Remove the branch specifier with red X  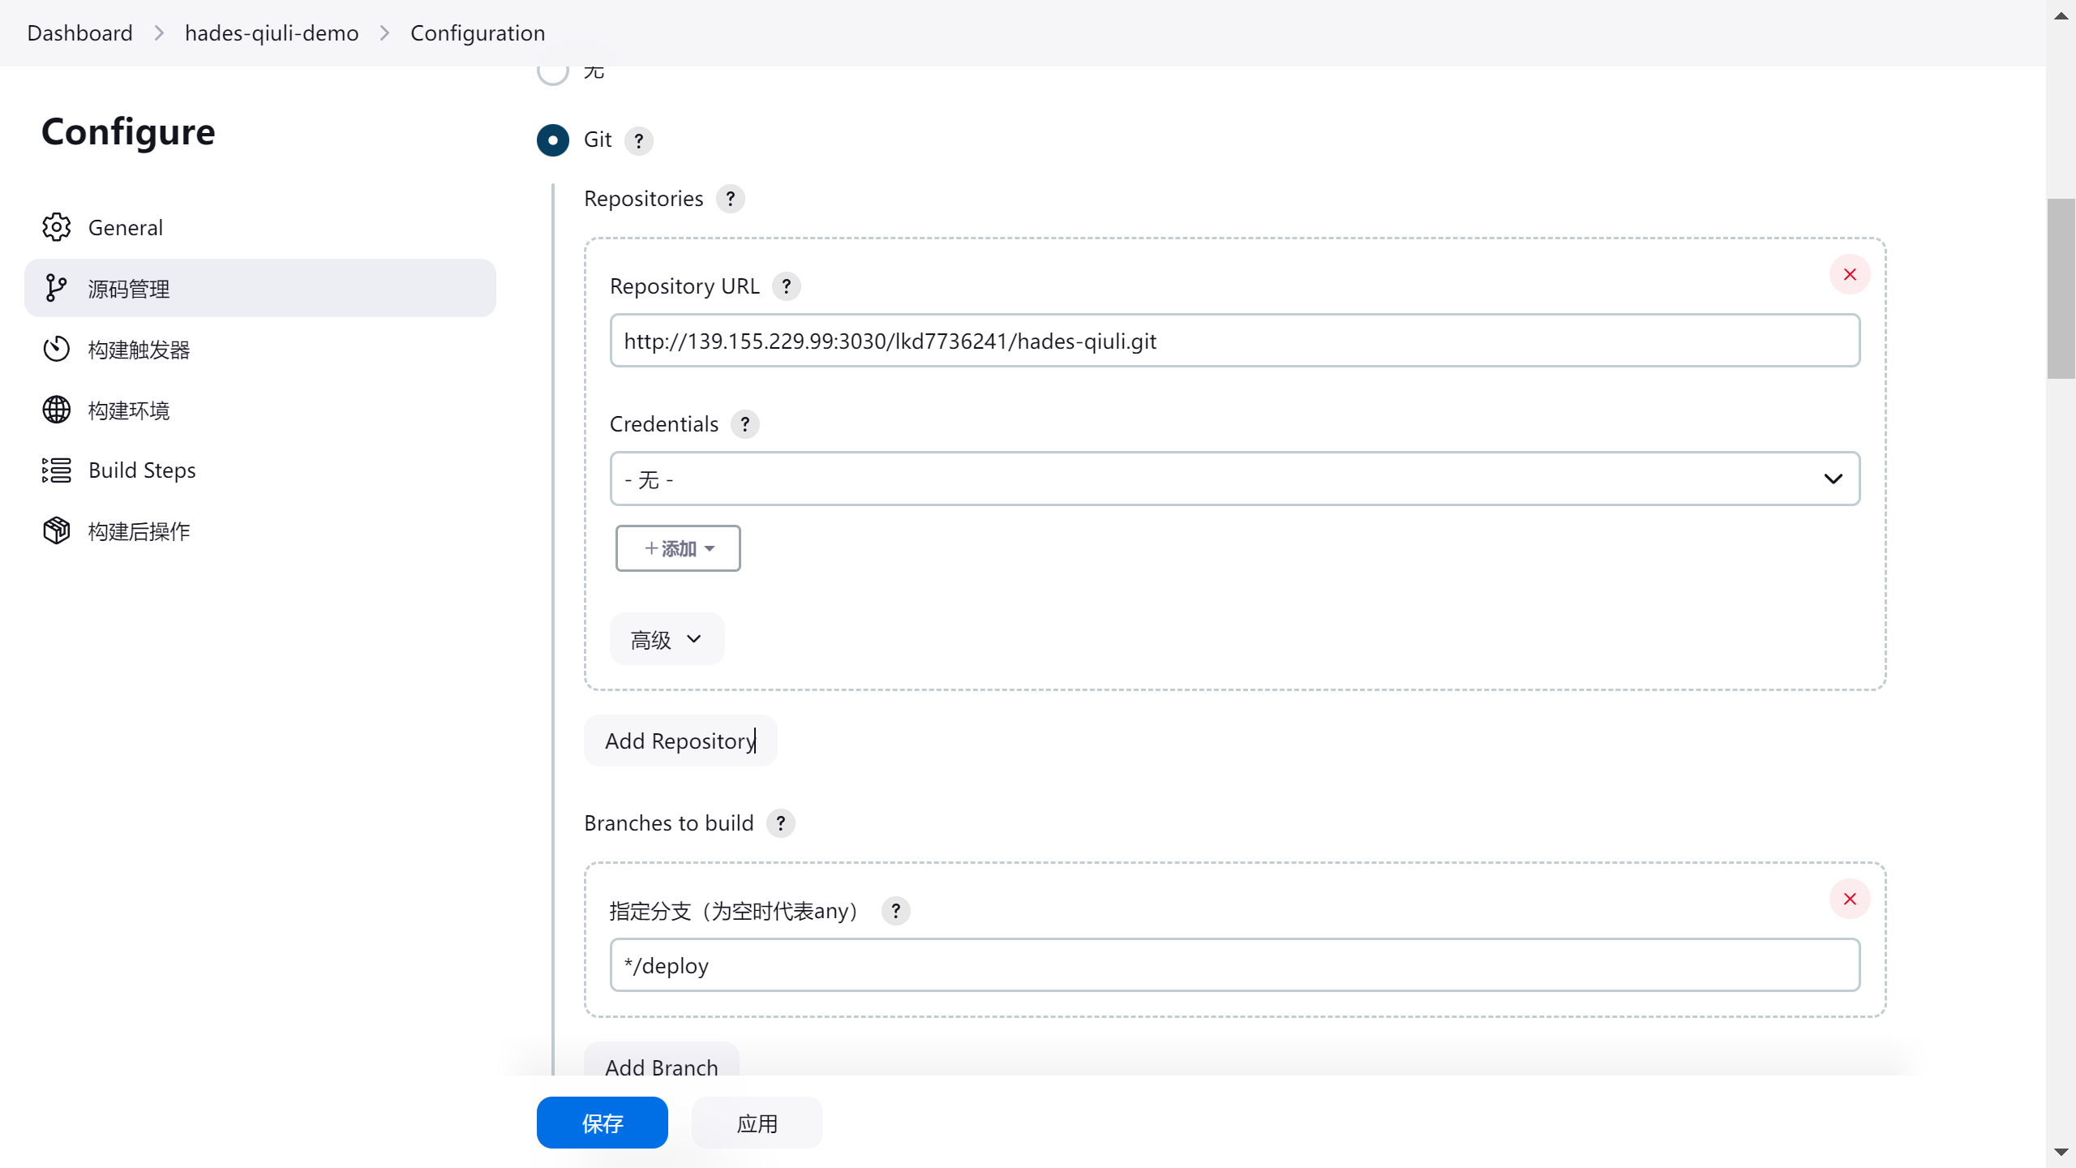coord(1850,899)
